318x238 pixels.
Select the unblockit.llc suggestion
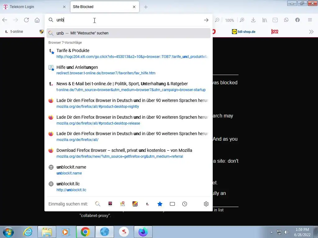click(x=128, y=187)
